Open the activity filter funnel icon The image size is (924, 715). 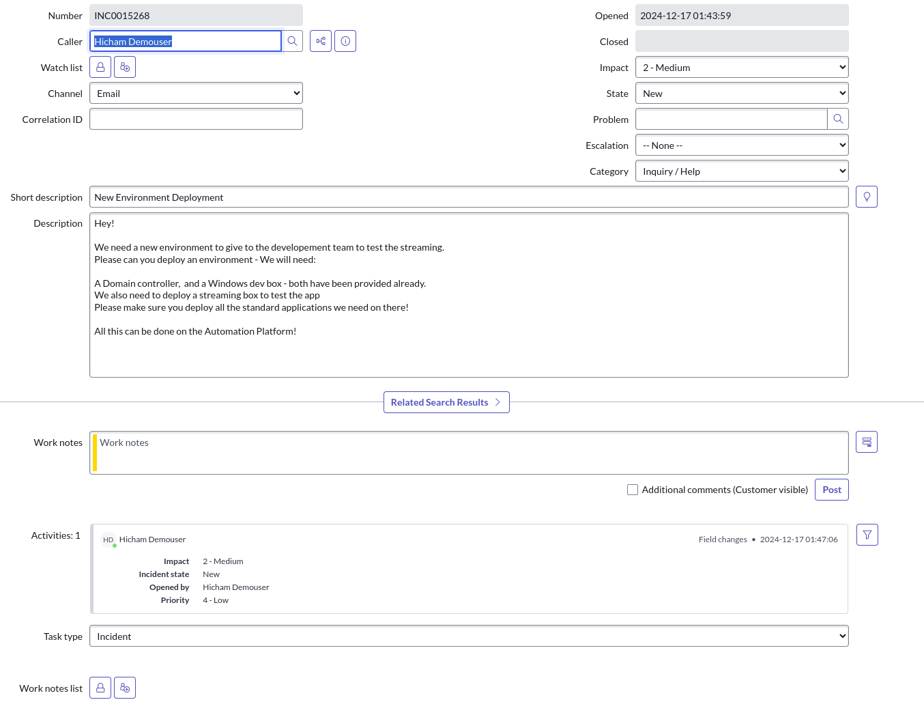867,535
